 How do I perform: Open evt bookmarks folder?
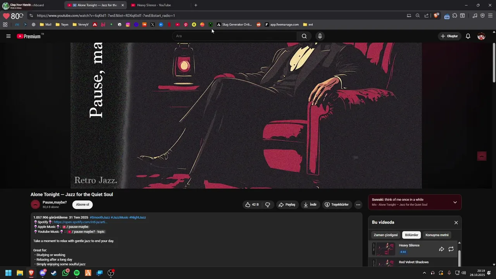308,24
